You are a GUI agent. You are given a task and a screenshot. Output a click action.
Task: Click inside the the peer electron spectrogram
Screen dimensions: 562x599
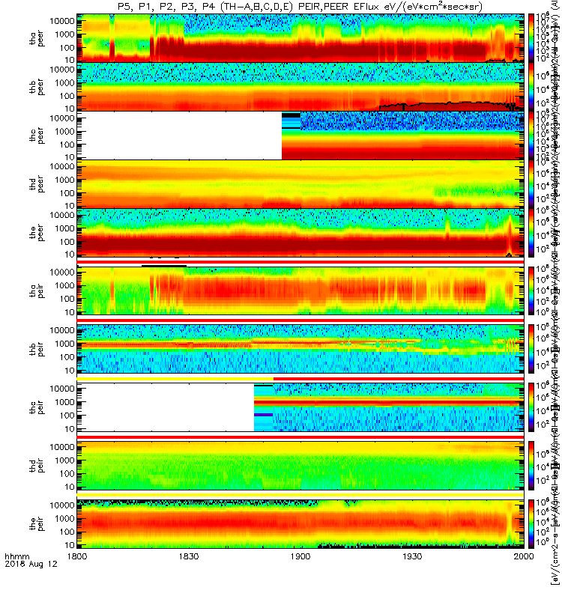(300, 233)
